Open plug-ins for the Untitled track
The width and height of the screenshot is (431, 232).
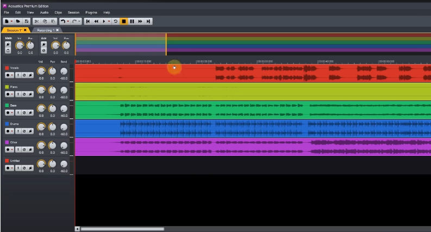click(x=30, y=168)
